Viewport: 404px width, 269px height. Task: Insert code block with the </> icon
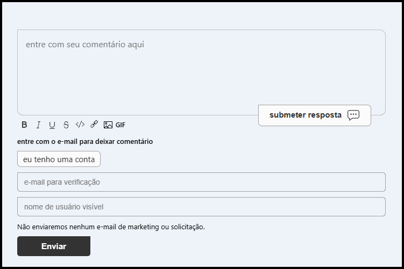(80, 125)
